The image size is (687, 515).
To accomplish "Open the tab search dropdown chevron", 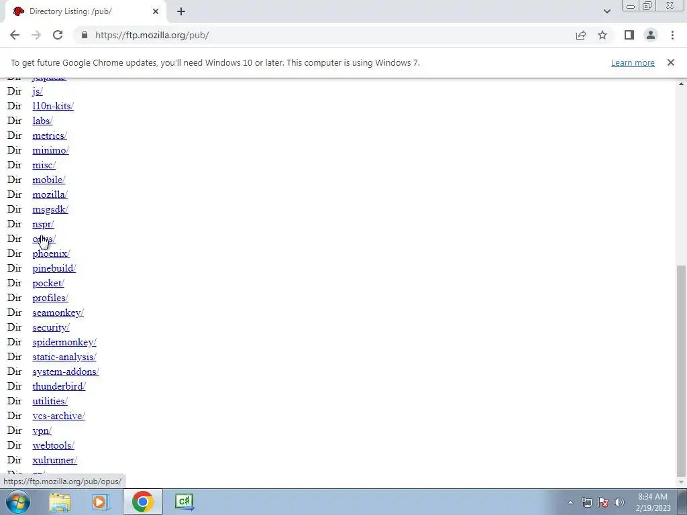I will click(606, 11).
